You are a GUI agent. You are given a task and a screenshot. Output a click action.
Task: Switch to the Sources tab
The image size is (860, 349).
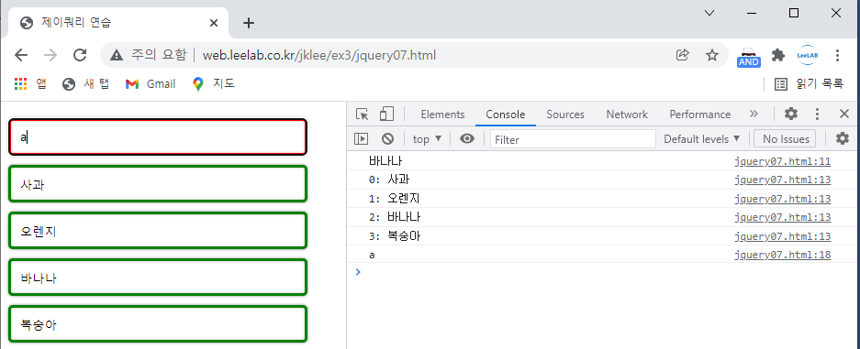click(x=565, y=115)
